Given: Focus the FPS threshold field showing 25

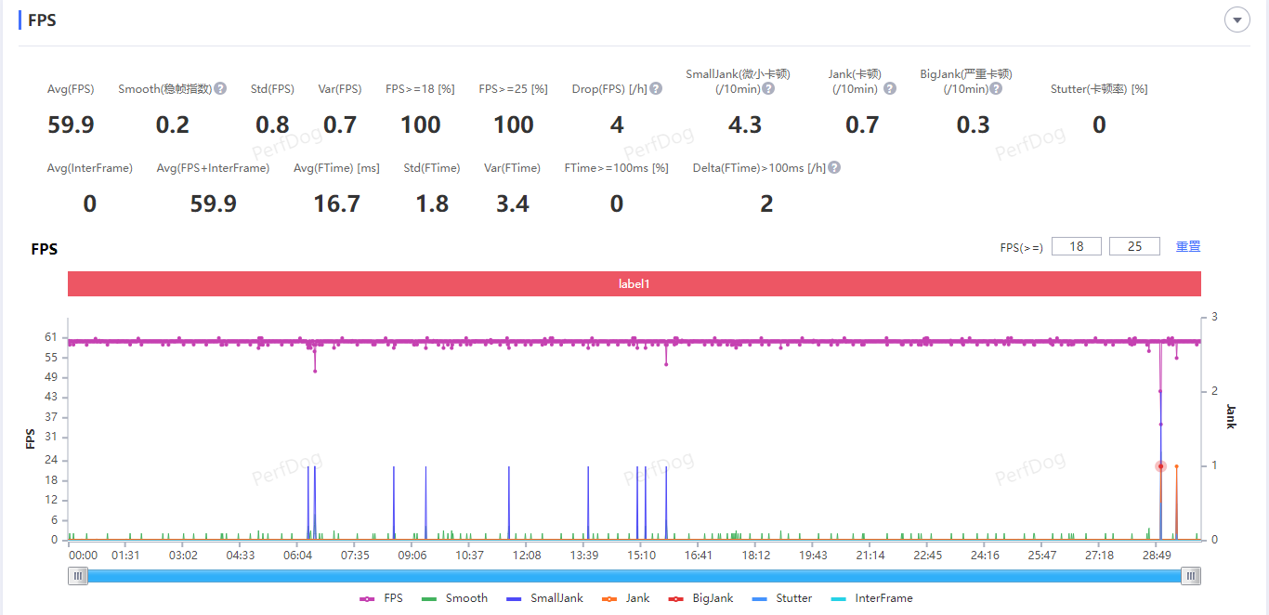Looking at the screenshot, I should [x=1134, y=246].
